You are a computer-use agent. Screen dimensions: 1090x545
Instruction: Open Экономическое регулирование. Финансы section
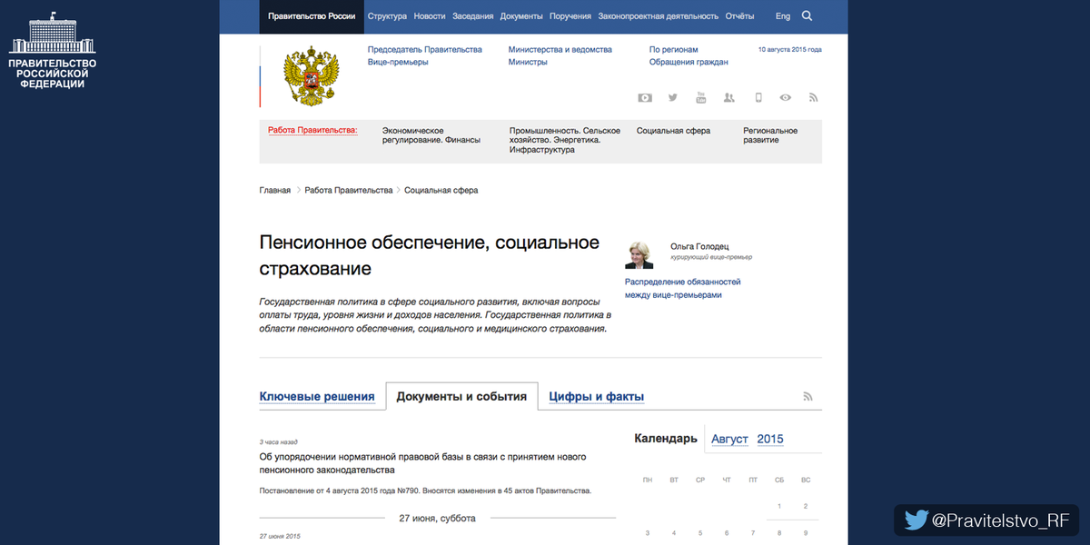pyautogui.click(x=431, y=135)
